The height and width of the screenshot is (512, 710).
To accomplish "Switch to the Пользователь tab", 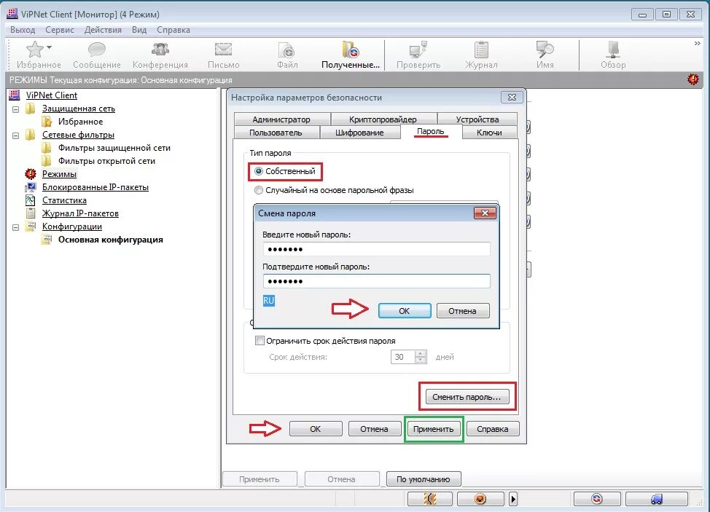I will pyautogui.click(x=276, y=133).
